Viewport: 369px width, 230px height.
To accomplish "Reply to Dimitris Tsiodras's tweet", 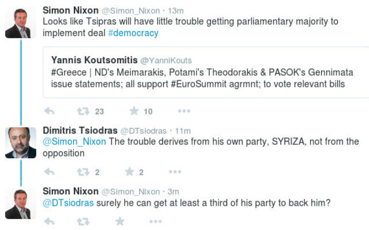I will click(x=50, y=171).
